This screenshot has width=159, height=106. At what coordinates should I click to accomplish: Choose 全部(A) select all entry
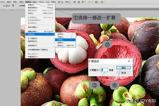tap(40, 5)
